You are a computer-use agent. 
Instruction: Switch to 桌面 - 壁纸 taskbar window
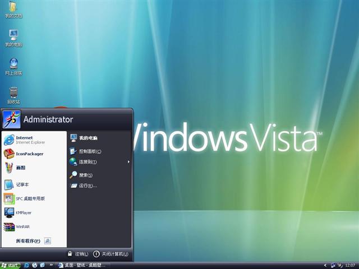(x=82, y=265)
